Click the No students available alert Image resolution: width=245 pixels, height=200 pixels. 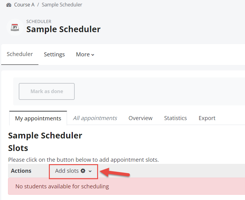coord(127,186)
